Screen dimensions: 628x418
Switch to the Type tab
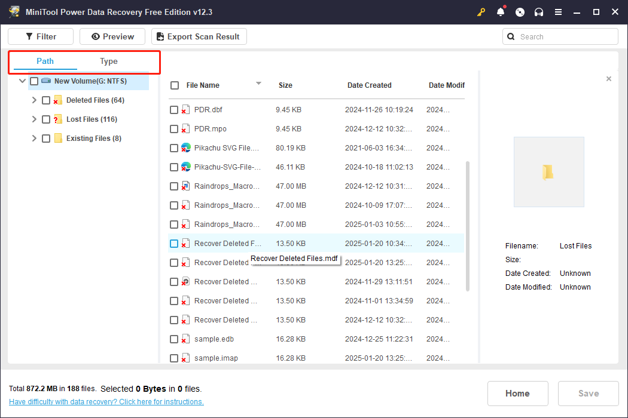click(109, 61)
